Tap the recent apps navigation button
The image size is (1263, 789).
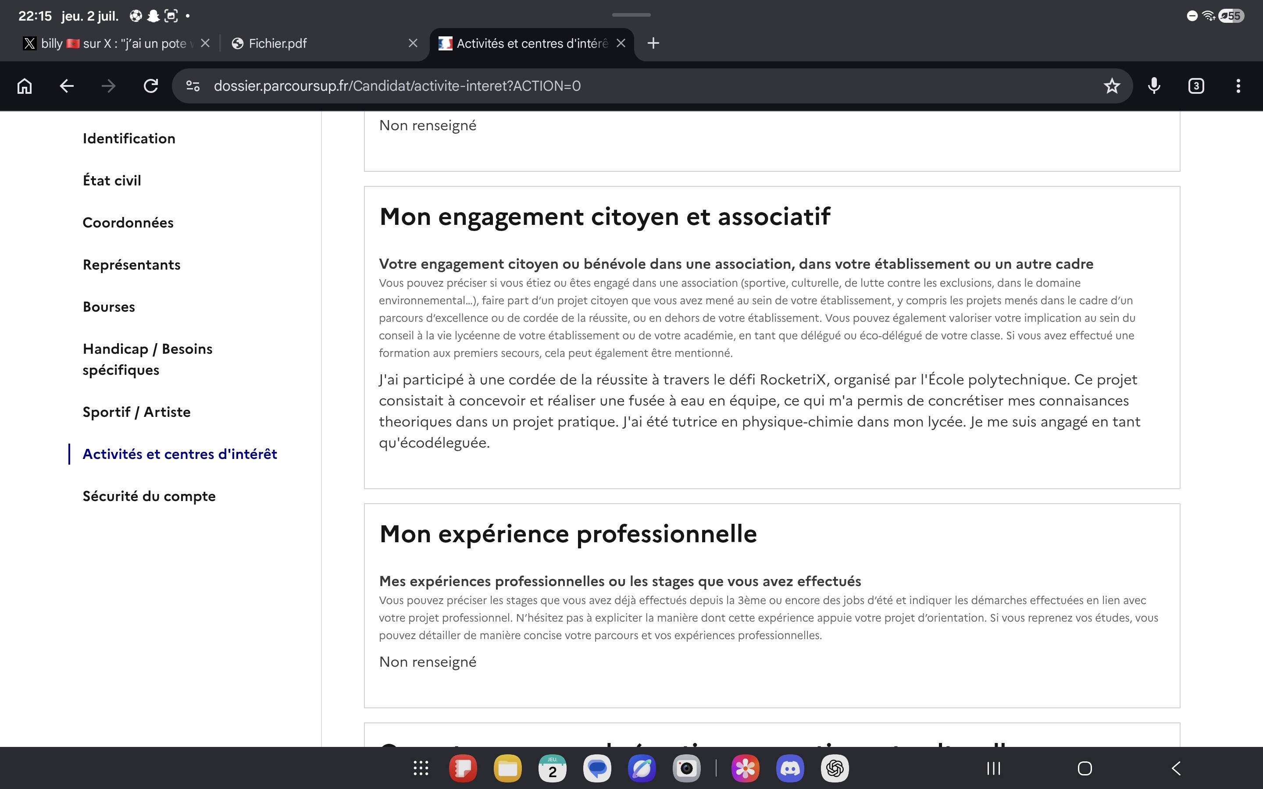point(994,768)
